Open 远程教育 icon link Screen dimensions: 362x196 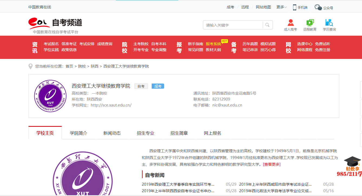(310, 25)
